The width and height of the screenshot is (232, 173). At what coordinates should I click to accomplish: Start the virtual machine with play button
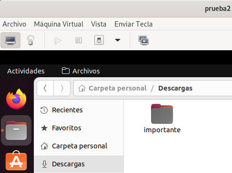pos(58,40)
